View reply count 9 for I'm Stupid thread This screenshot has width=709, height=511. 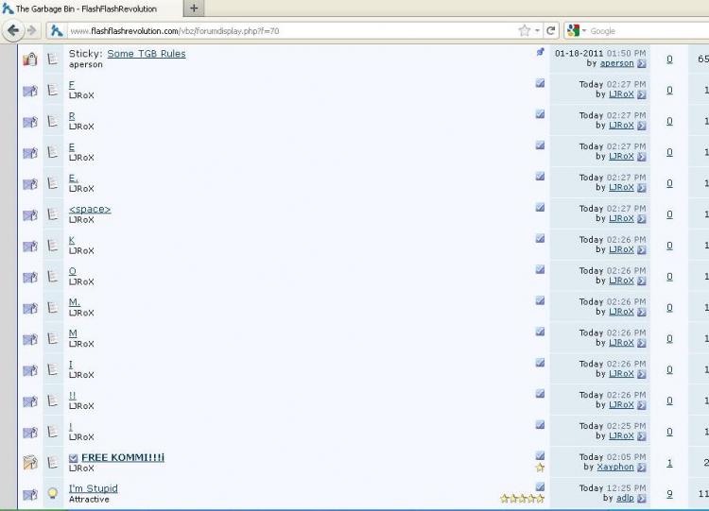point(669,493)
